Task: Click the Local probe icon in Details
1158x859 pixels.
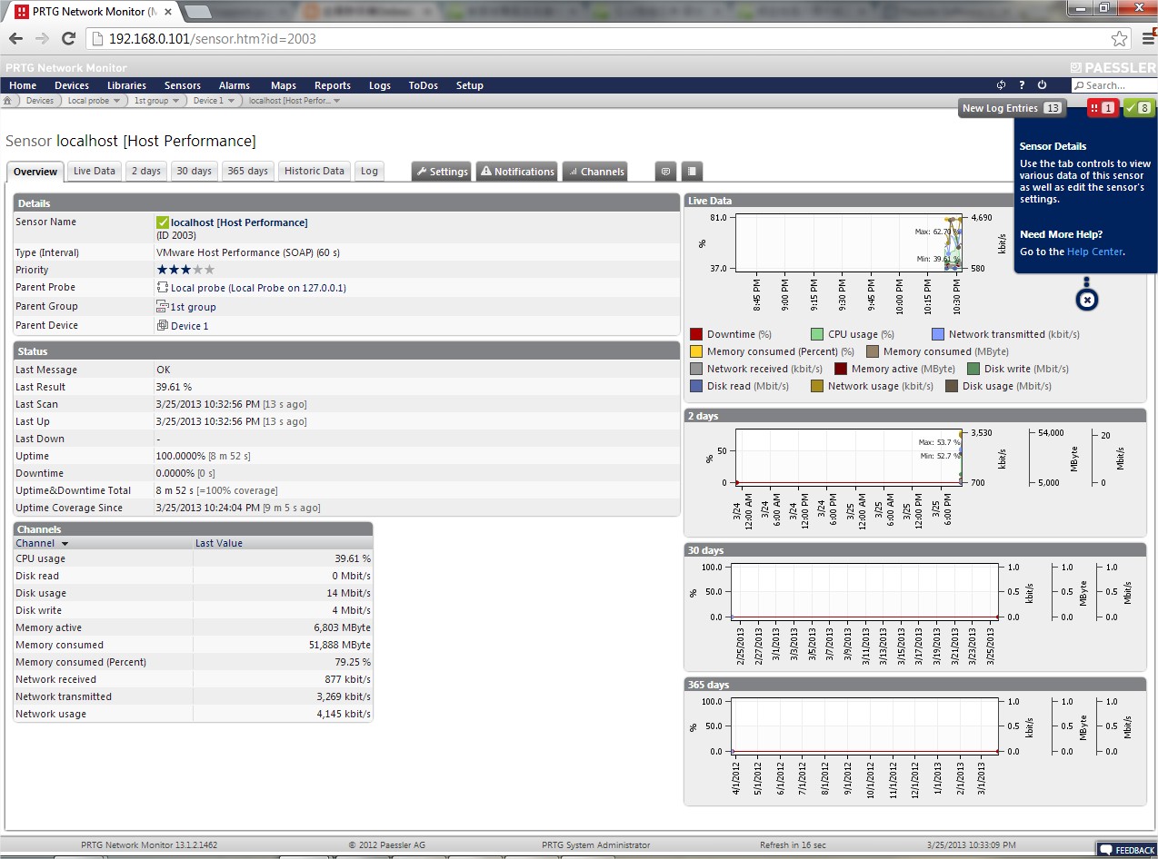Action: [x=163, y=288]
